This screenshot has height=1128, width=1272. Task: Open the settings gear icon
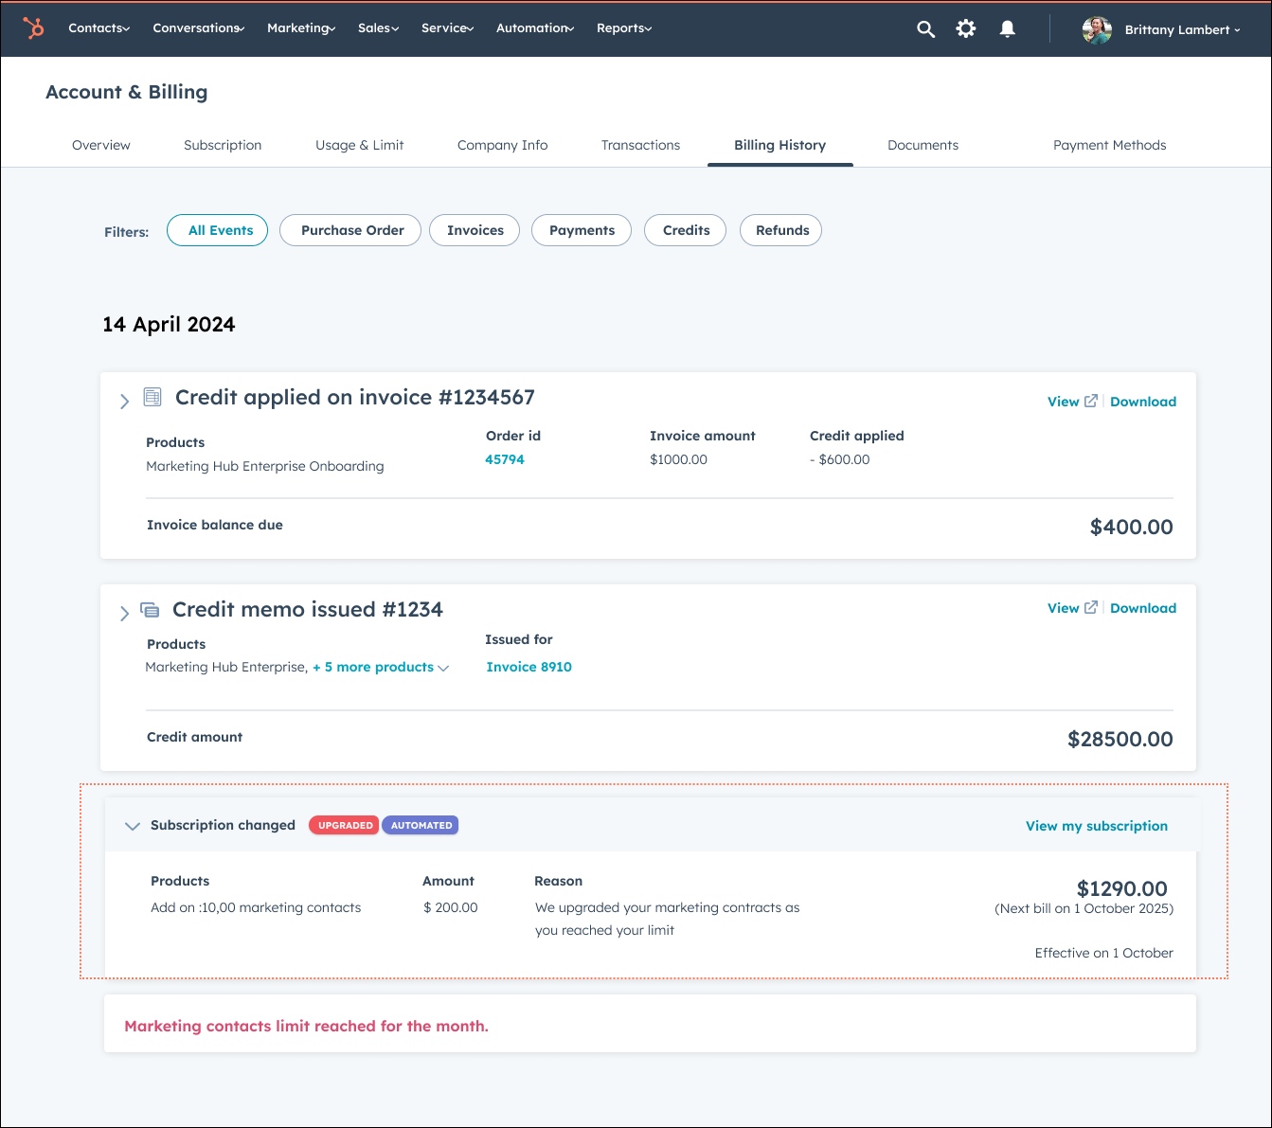966,28
